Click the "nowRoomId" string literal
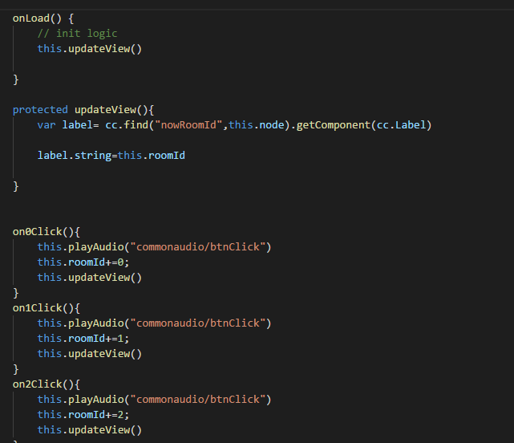514x443 pixels. (x=188, y=125)
